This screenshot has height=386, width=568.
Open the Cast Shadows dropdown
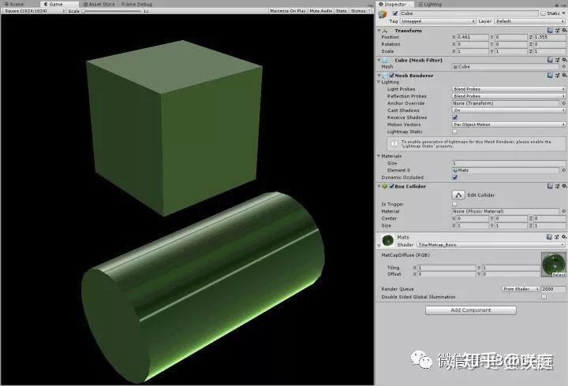509,110
